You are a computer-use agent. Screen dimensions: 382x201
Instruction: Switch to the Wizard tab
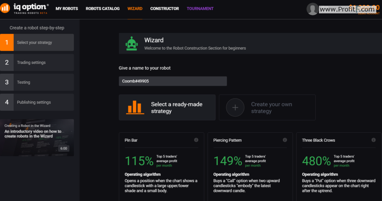(x=135, y=8)
